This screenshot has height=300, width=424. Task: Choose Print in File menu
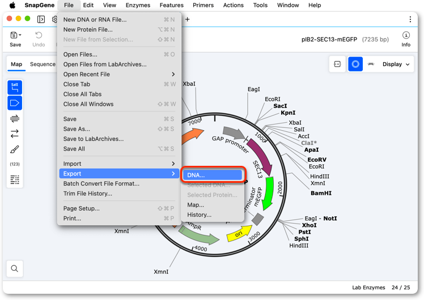119,218
